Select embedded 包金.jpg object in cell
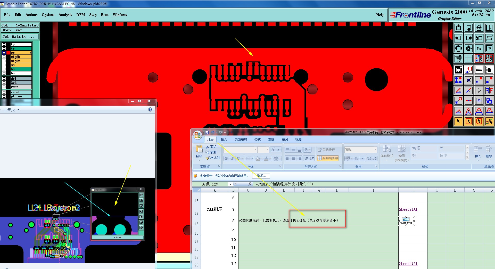The width and height of the screenshot is (495, 269). pos(406,221)
